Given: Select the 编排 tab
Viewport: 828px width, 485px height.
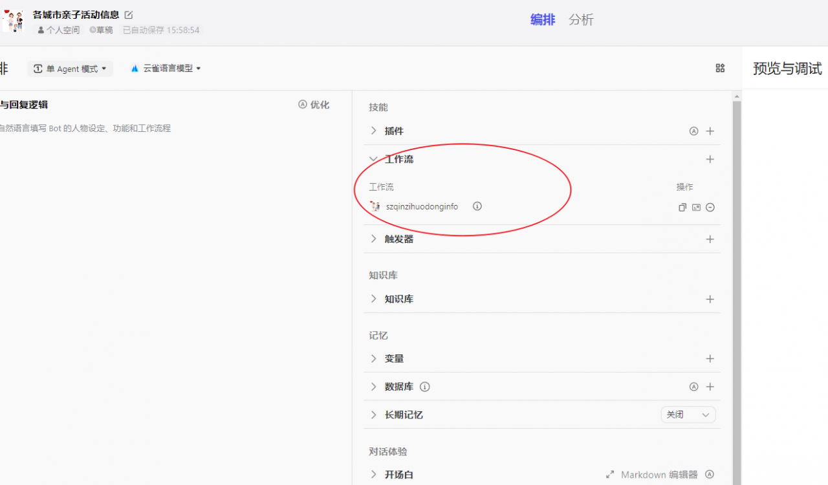Looking at the screenshot, I should [543, 20].
